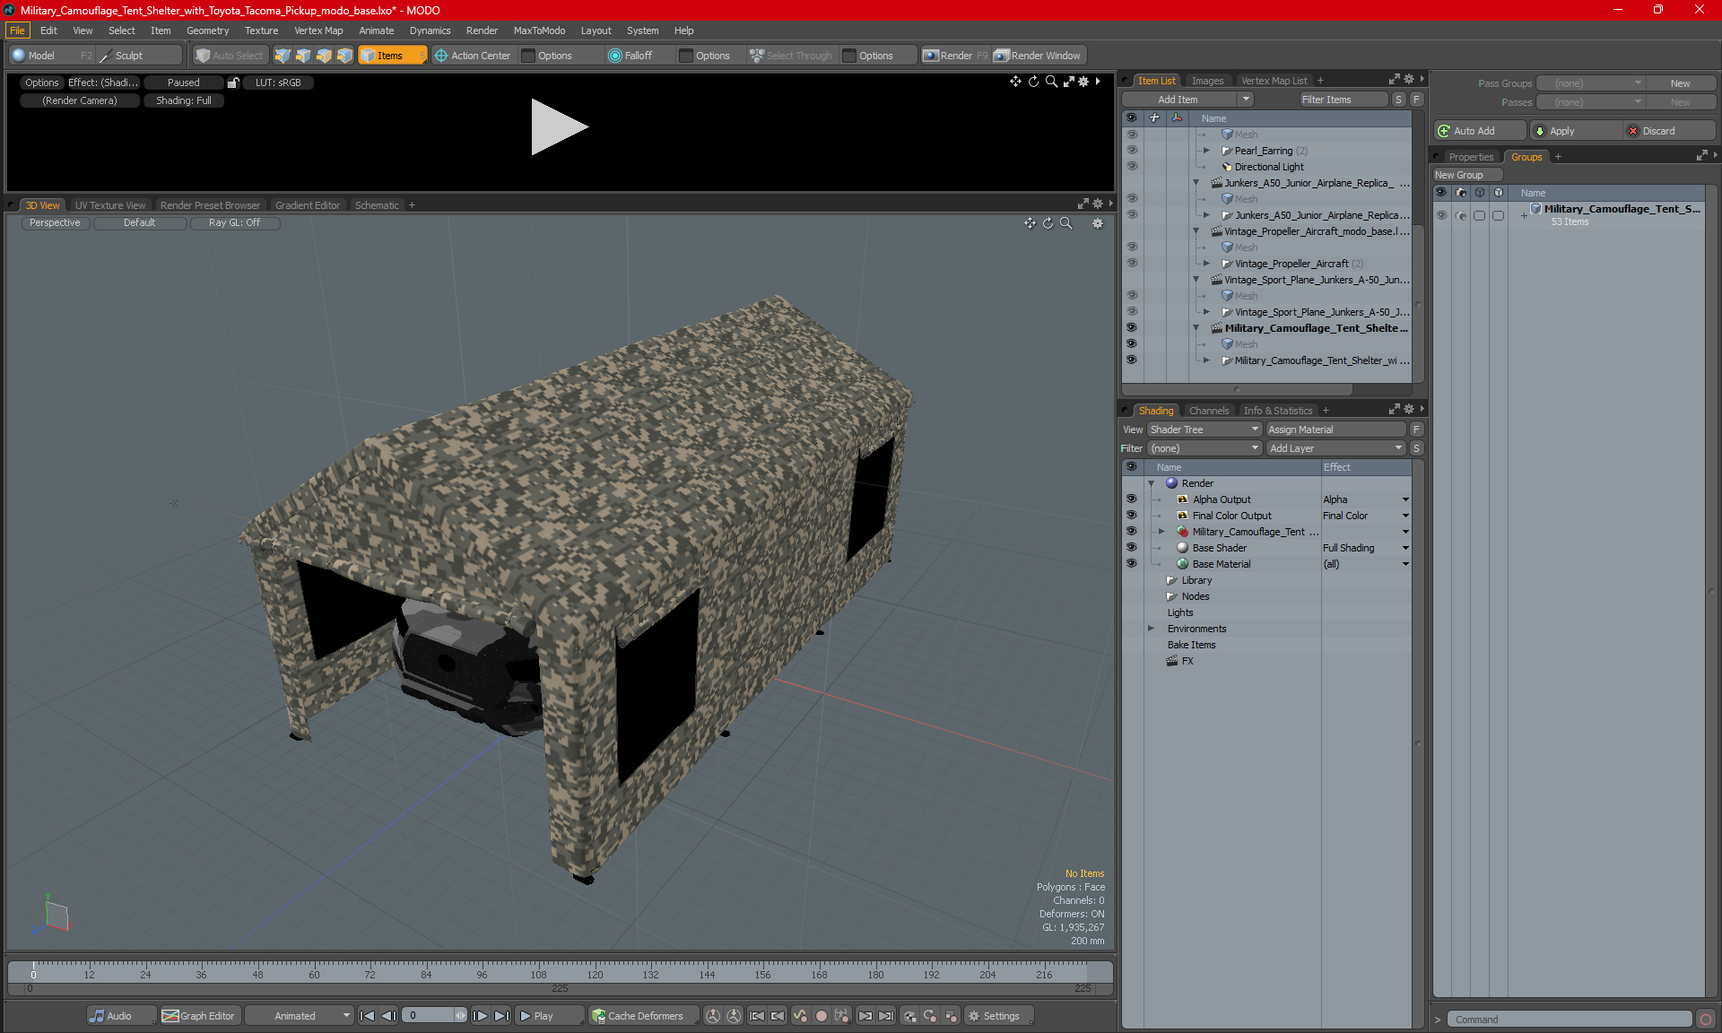This screenshot has height=1033, width=1722.
Task: Hide the Directional Light item
Action: (1131, 167)
